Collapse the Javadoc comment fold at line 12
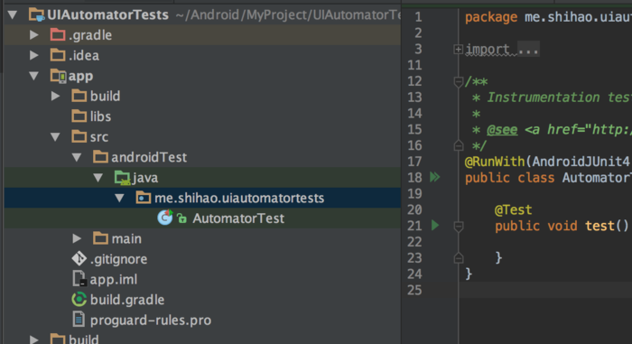The height and width of the screenshot is (344, 632). pos(459,82)
